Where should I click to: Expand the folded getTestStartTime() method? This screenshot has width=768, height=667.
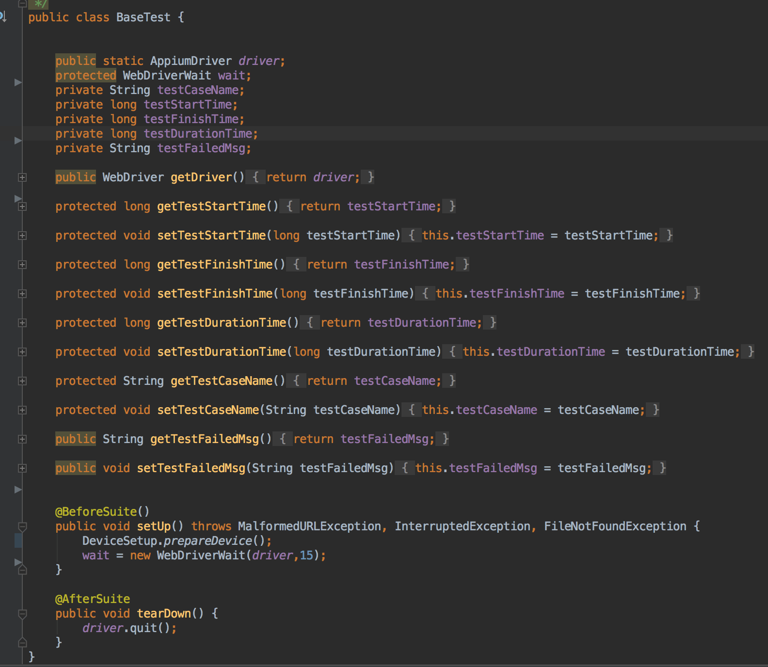point(22,206)
